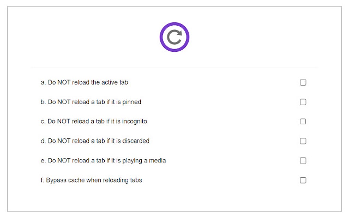
Task: Check 'Bypass cache when reloading tabs'
Action: click(x=303, y=180)
